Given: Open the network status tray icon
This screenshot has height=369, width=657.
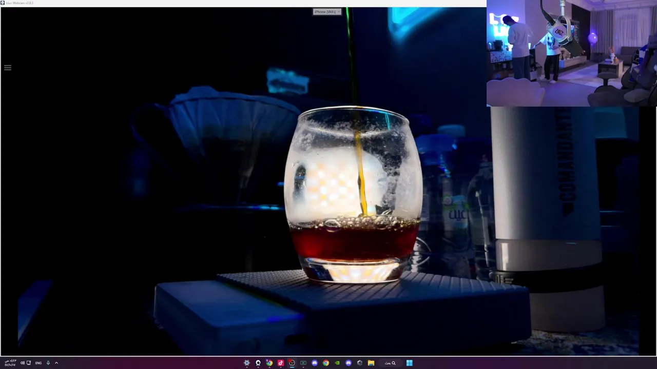Looking at the screenshot, I should pos(29,363).
